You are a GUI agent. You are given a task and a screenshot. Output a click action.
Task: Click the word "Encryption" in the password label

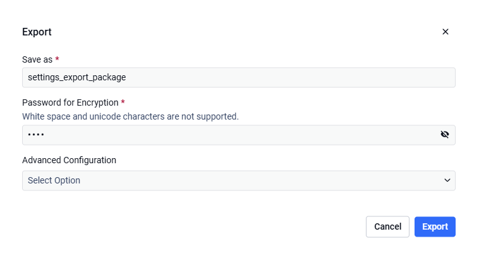97,102
